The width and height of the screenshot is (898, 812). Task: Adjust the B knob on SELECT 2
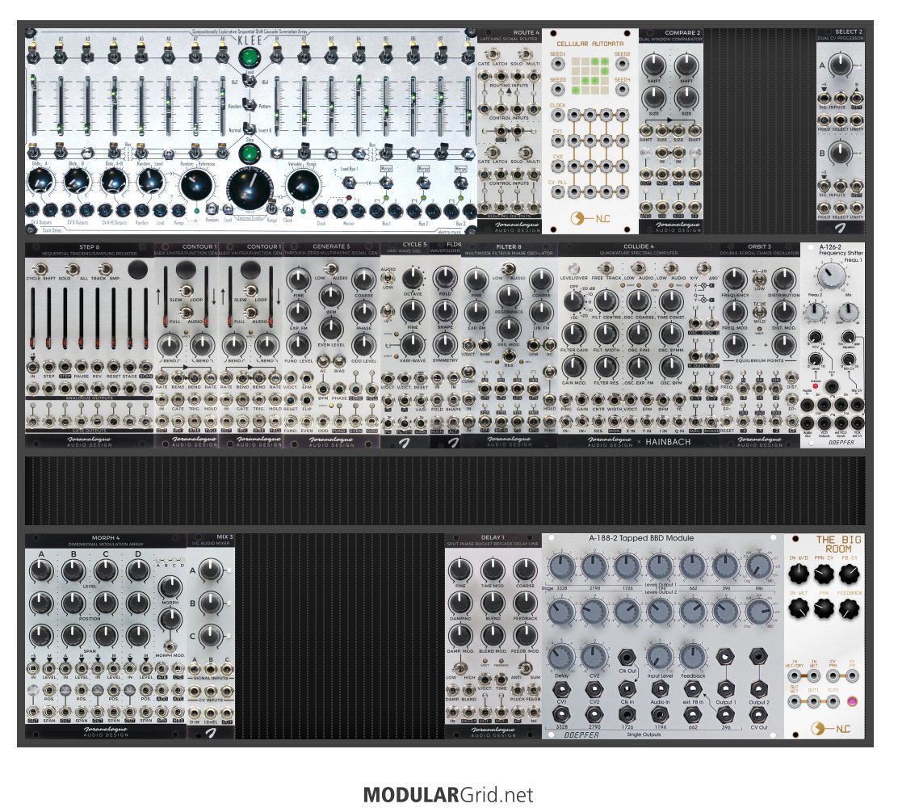(x=840, y=154)
